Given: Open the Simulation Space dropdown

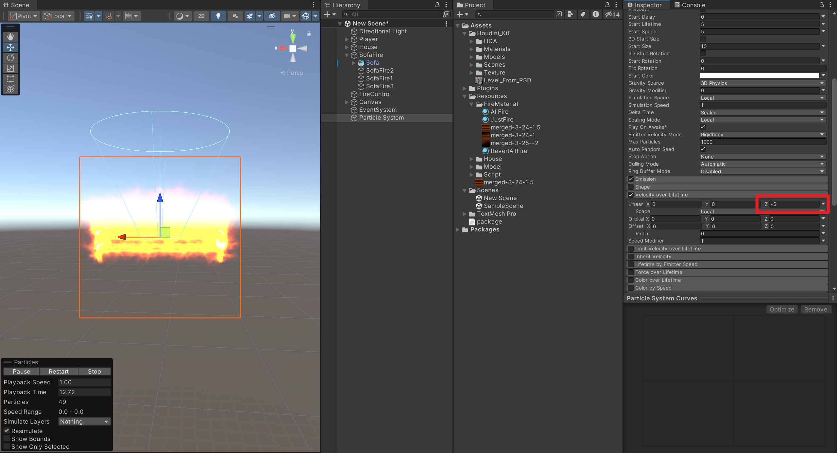Looking at the screenshot, I should pos(762,98).
